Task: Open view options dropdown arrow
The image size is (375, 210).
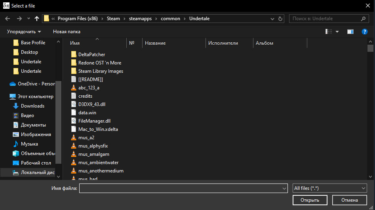Action: click(337, 32)
